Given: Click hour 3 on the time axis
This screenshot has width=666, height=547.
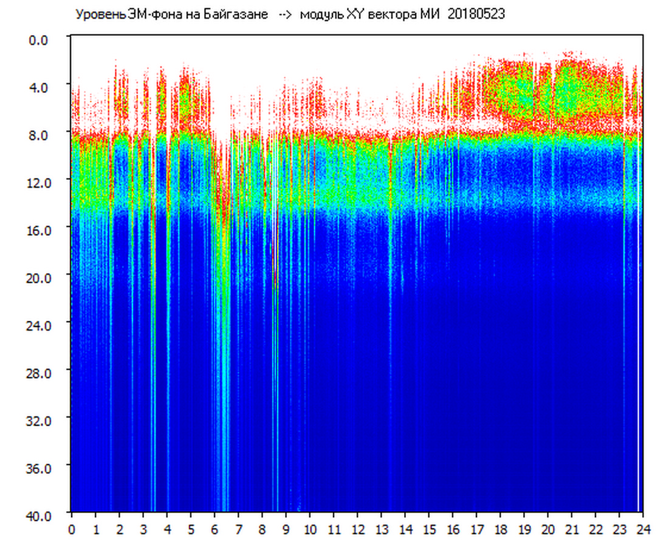Looking at the screenshot, I should (143, 530).
